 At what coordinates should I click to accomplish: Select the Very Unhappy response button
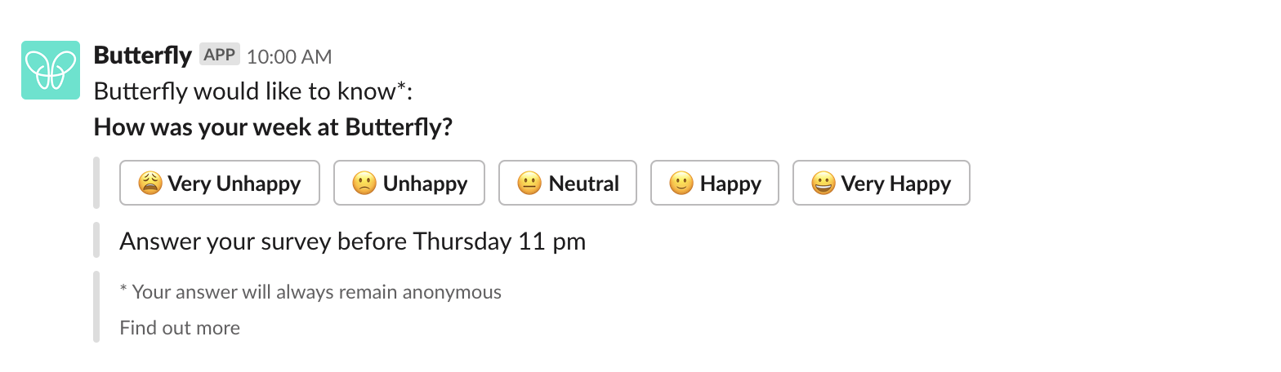click(x=220, y=183)
